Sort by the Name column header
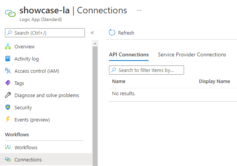237x166 pixels. [x=119, y=81]
